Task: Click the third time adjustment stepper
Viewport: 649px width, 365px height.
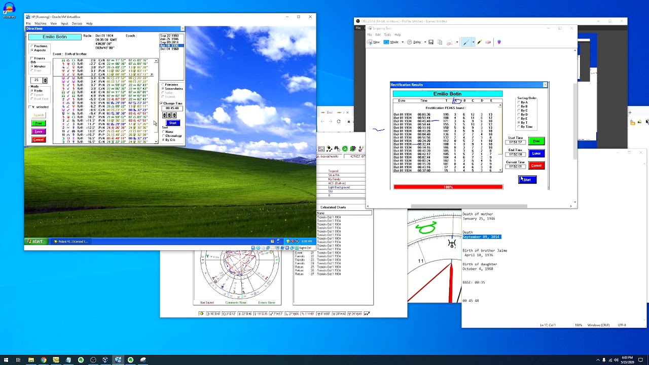Action: (x=174, y=115)
